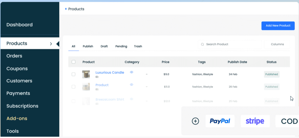299x138 pixels.
Task: Click the Product column header
Action: 88,62
